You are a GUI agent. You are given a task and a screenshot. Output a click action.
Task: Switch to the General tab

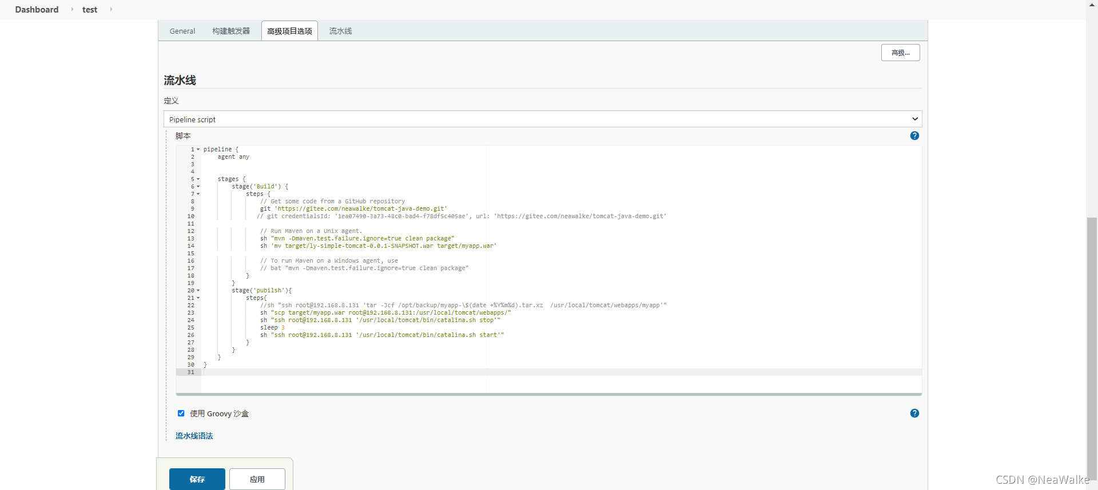182,31
